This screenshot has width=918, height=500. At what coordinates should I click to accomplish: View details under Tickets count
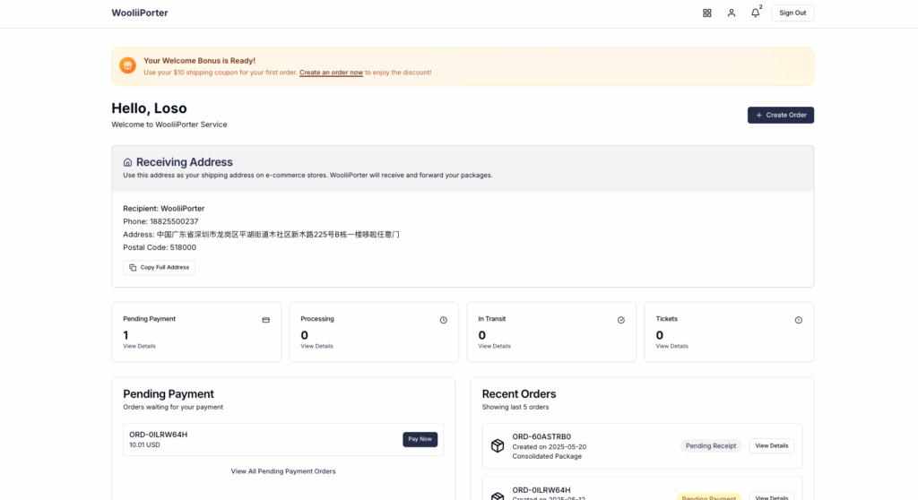(671, 346)
